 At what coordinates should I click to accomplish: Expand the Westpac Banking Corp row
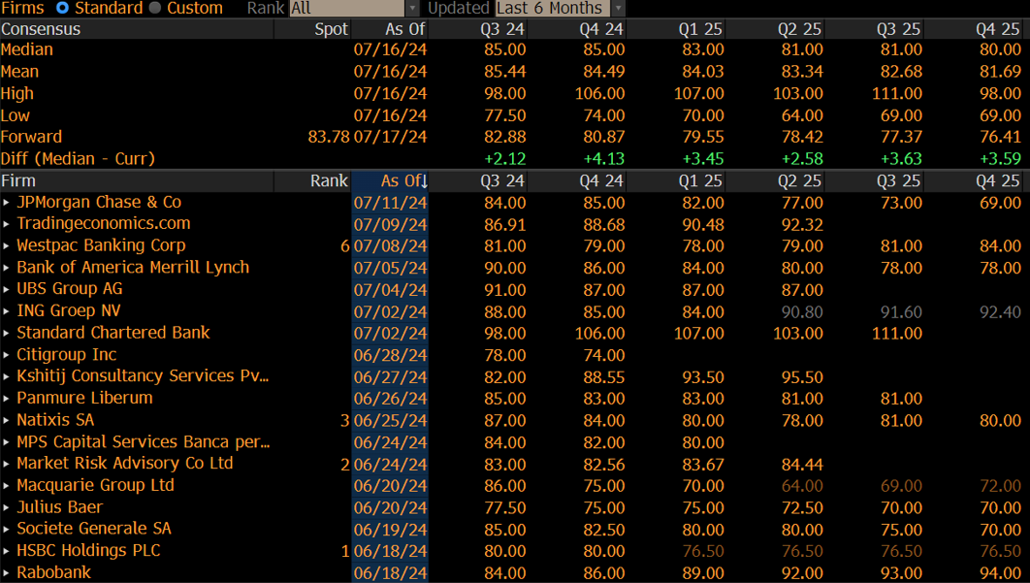pos(6,245)
